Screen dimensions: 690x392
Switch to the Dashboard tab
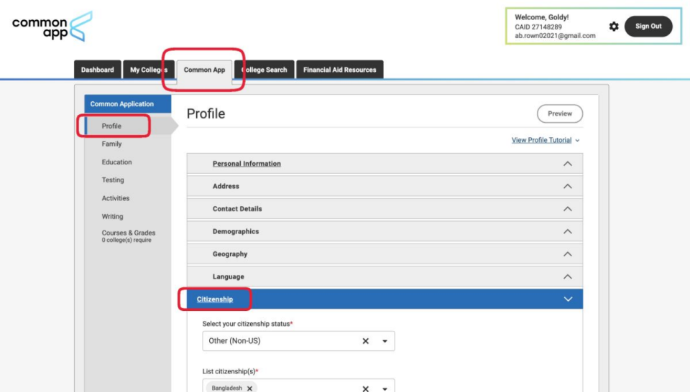(97, 70)
